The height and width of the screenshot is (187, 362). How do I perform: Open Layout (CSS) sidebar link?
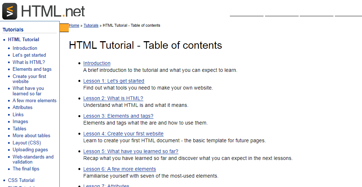pyautogui.click(x=27, y=143)
